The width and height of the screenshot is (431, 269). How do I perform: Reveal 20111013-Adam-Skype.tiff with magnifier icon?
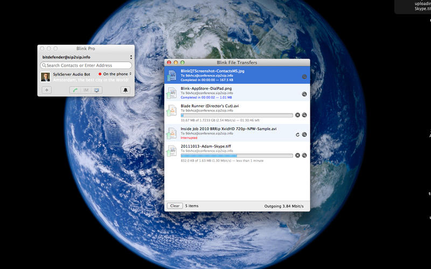point(304,155)
